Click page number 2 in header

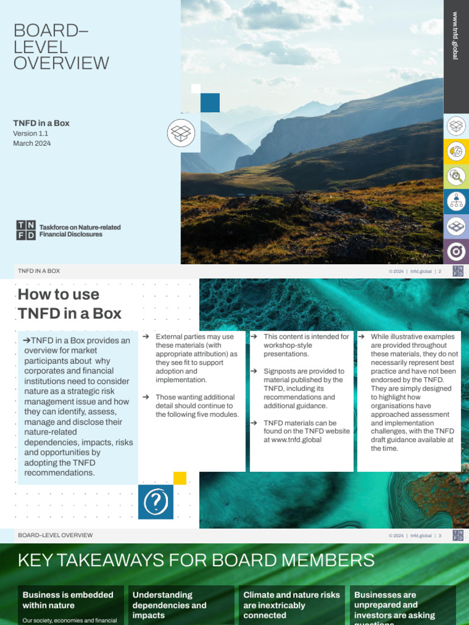[x=440, y=272]
